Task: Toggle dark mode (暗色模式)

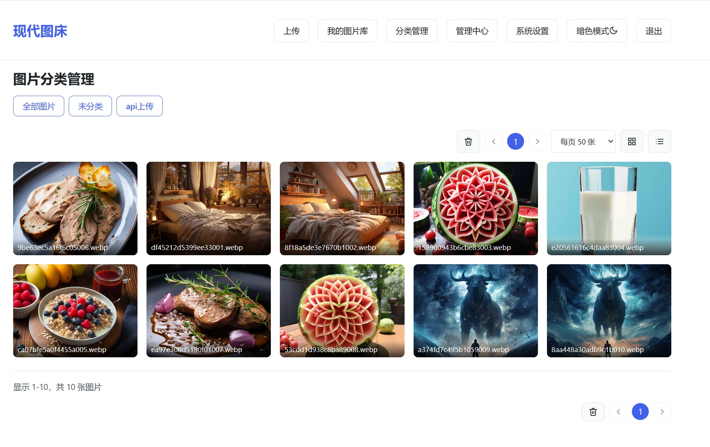Action: coord(597,31)
